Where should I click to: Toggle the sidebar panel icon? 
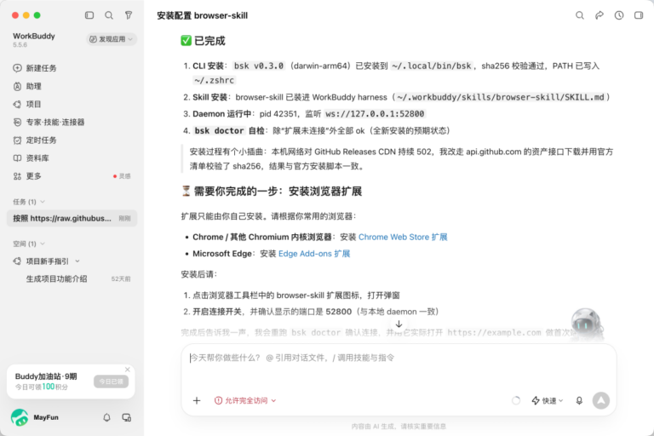(89, 15)
